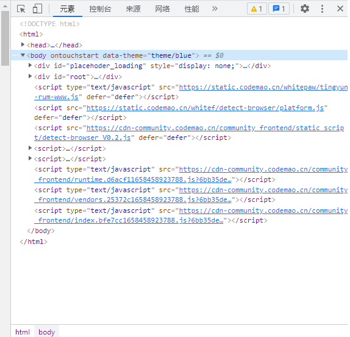Open DevTools settings gear
Viewport: 350px width, 337px height.
[305, 9]
